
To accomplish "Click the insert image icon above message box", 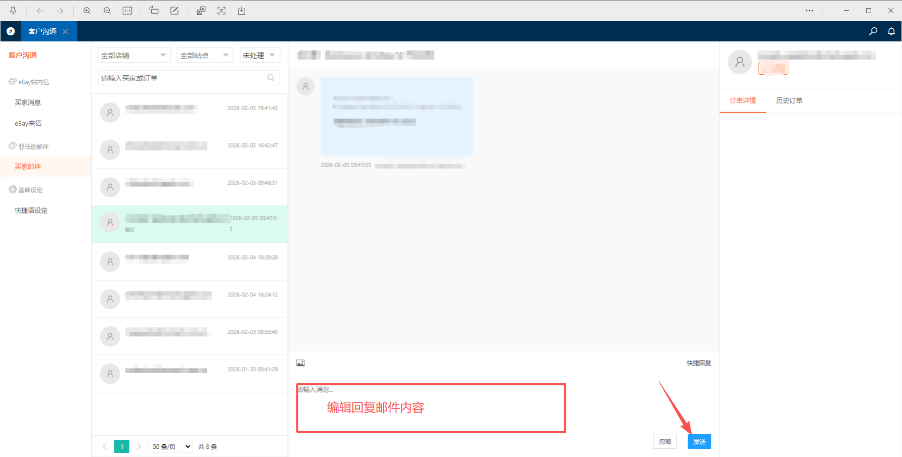I will pyautogui.click(x=300, y=363).
